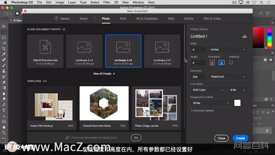Select the Spot Healing Brush tool
The width and height of the screenshot is (275, 155).
click(x=4, y=60)
